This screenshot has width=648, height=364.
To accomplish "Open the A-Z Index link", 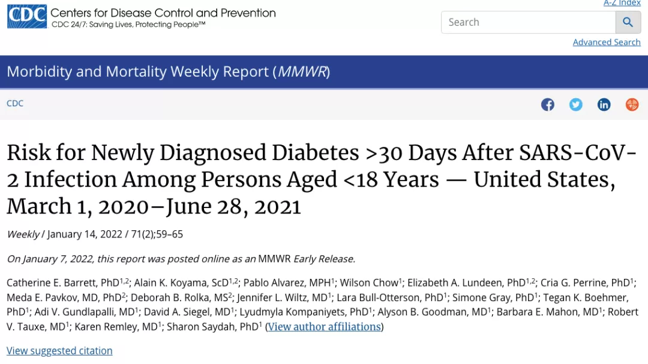I will [x=622, y=3].
